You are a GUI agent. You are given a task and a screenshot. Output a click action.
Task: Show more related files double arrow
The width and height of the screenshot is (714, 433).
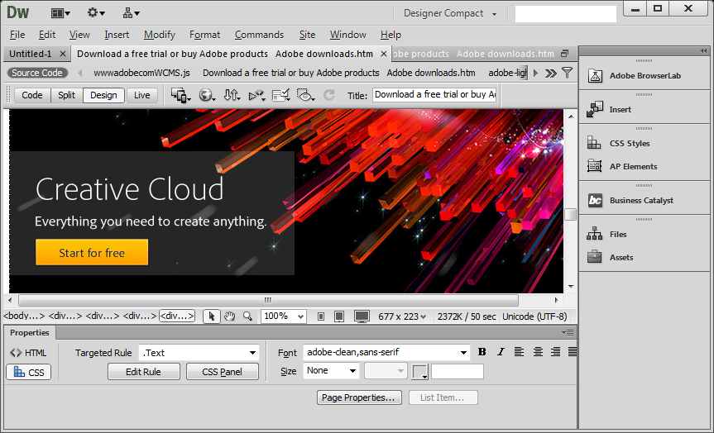(x=550, y=73)
